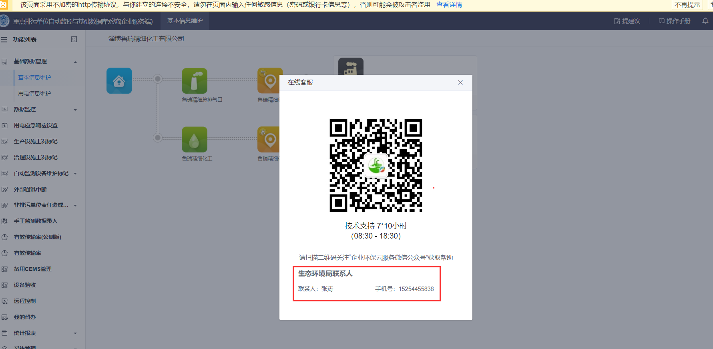This screenshot has height=349, width=713.
Task: Click the 备用CEMS管理 icon
Action: pos(5,269)
